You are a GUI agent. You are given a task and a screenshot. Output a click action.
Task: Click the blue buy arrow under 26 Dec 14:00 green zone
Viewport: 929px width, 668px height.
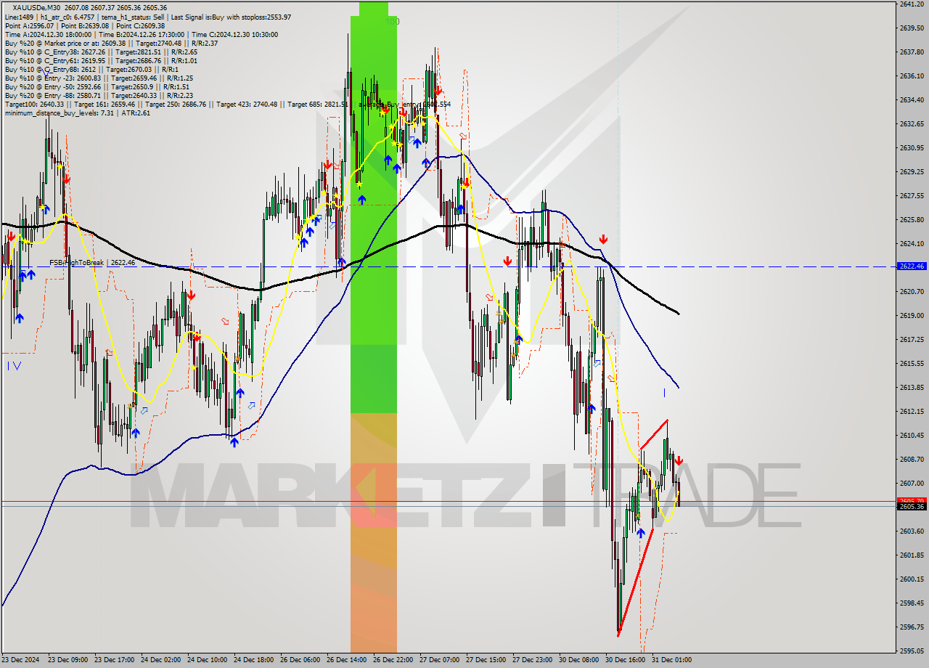361,199
